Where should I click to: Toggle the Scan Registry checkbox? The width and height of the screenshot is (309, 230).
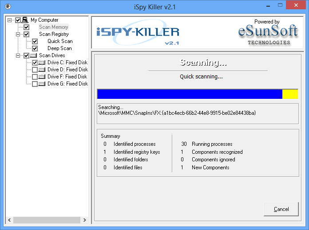[x=26, y=34]
